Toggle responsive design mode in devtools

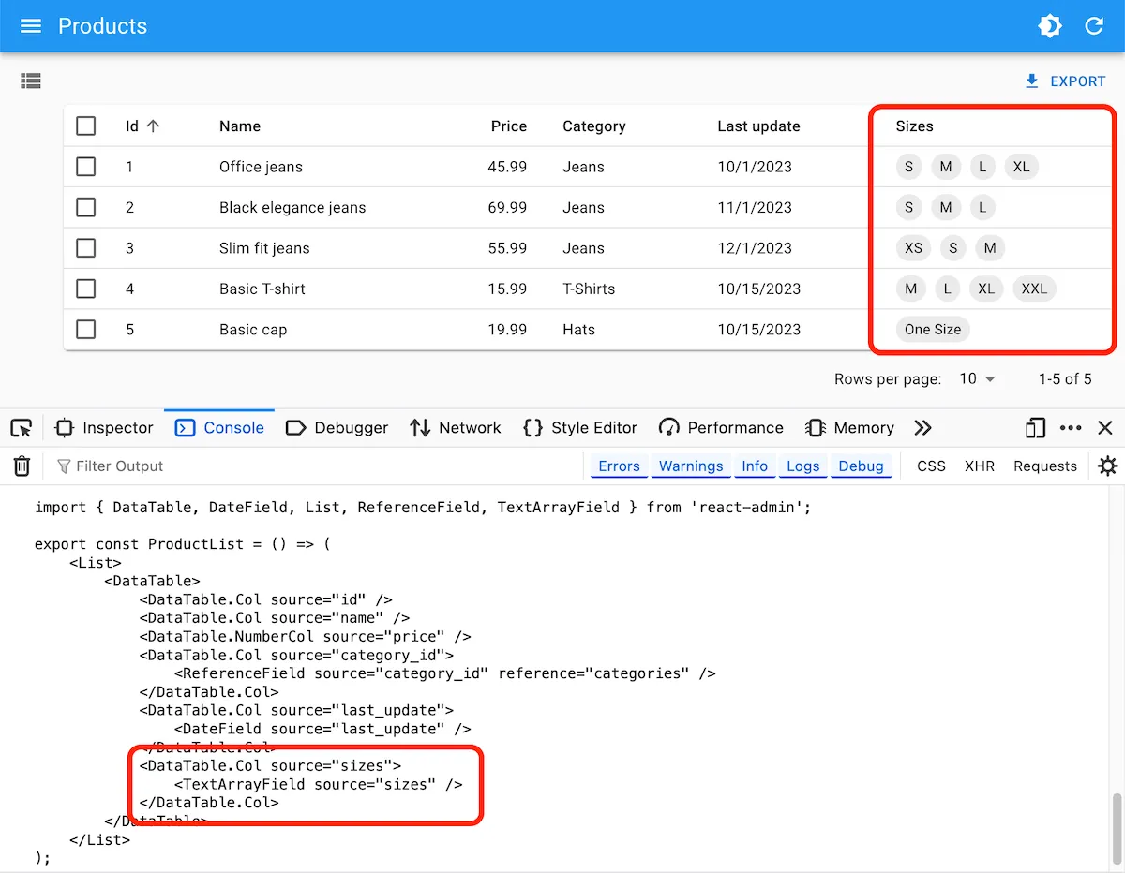(1034, 427)
